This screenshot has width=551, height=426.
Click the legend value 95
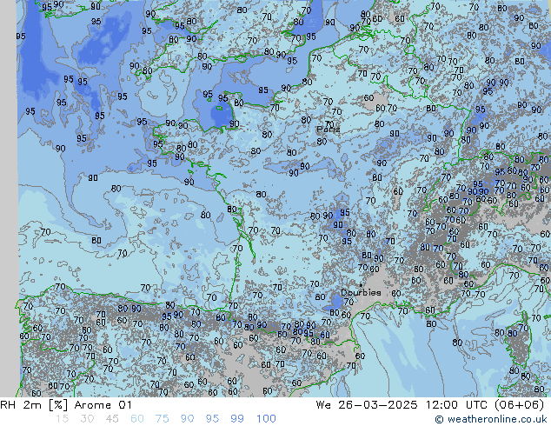[212, 419]
